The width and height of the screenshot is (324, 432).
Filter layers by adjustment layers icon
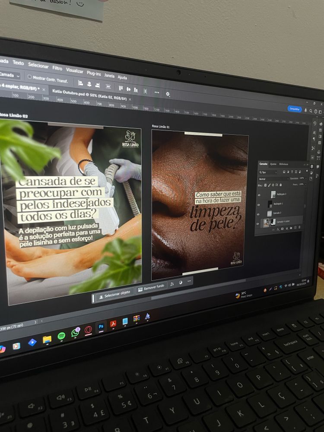[288, 172]
